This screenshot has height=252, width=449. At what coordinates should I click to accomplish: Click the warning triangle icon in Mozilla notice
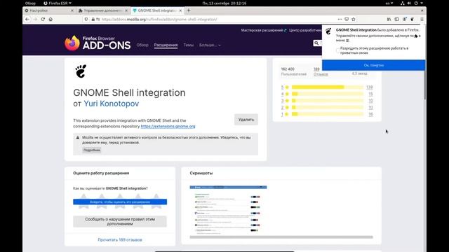click(x=78, y=138)
